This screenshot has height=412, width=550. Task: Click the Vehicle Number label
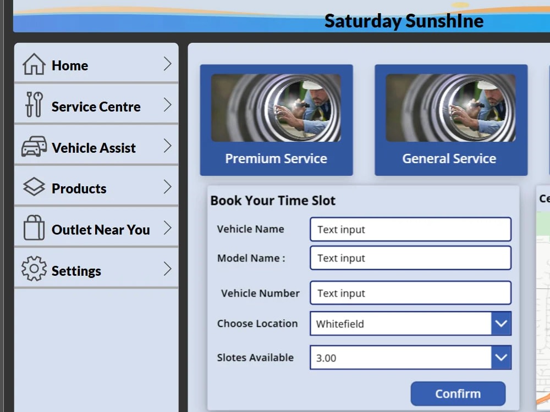(x=260, y=293)
